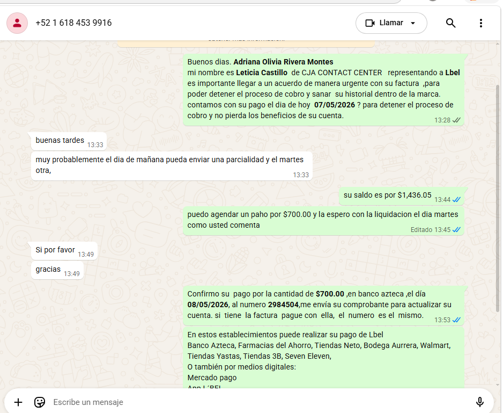Search within the chat using the magnifier
This screenshot has width=503, height=413.
click(450, 23)
